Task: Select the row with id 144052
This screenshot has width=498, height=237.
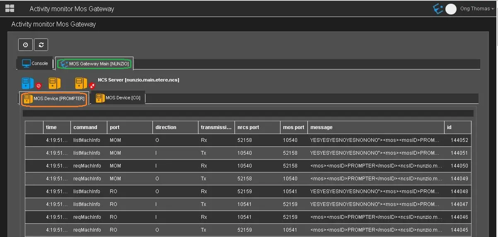Action: click(248, 140)
